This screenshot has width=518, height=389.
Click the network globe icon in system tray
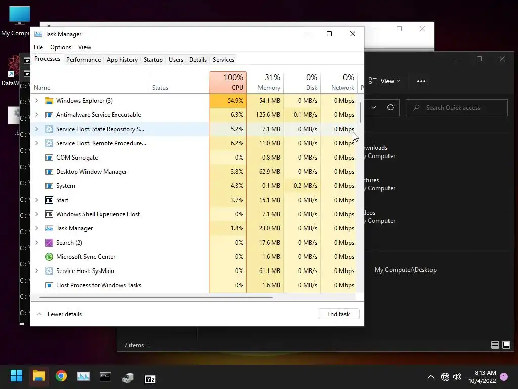click(x=445, y=377)
